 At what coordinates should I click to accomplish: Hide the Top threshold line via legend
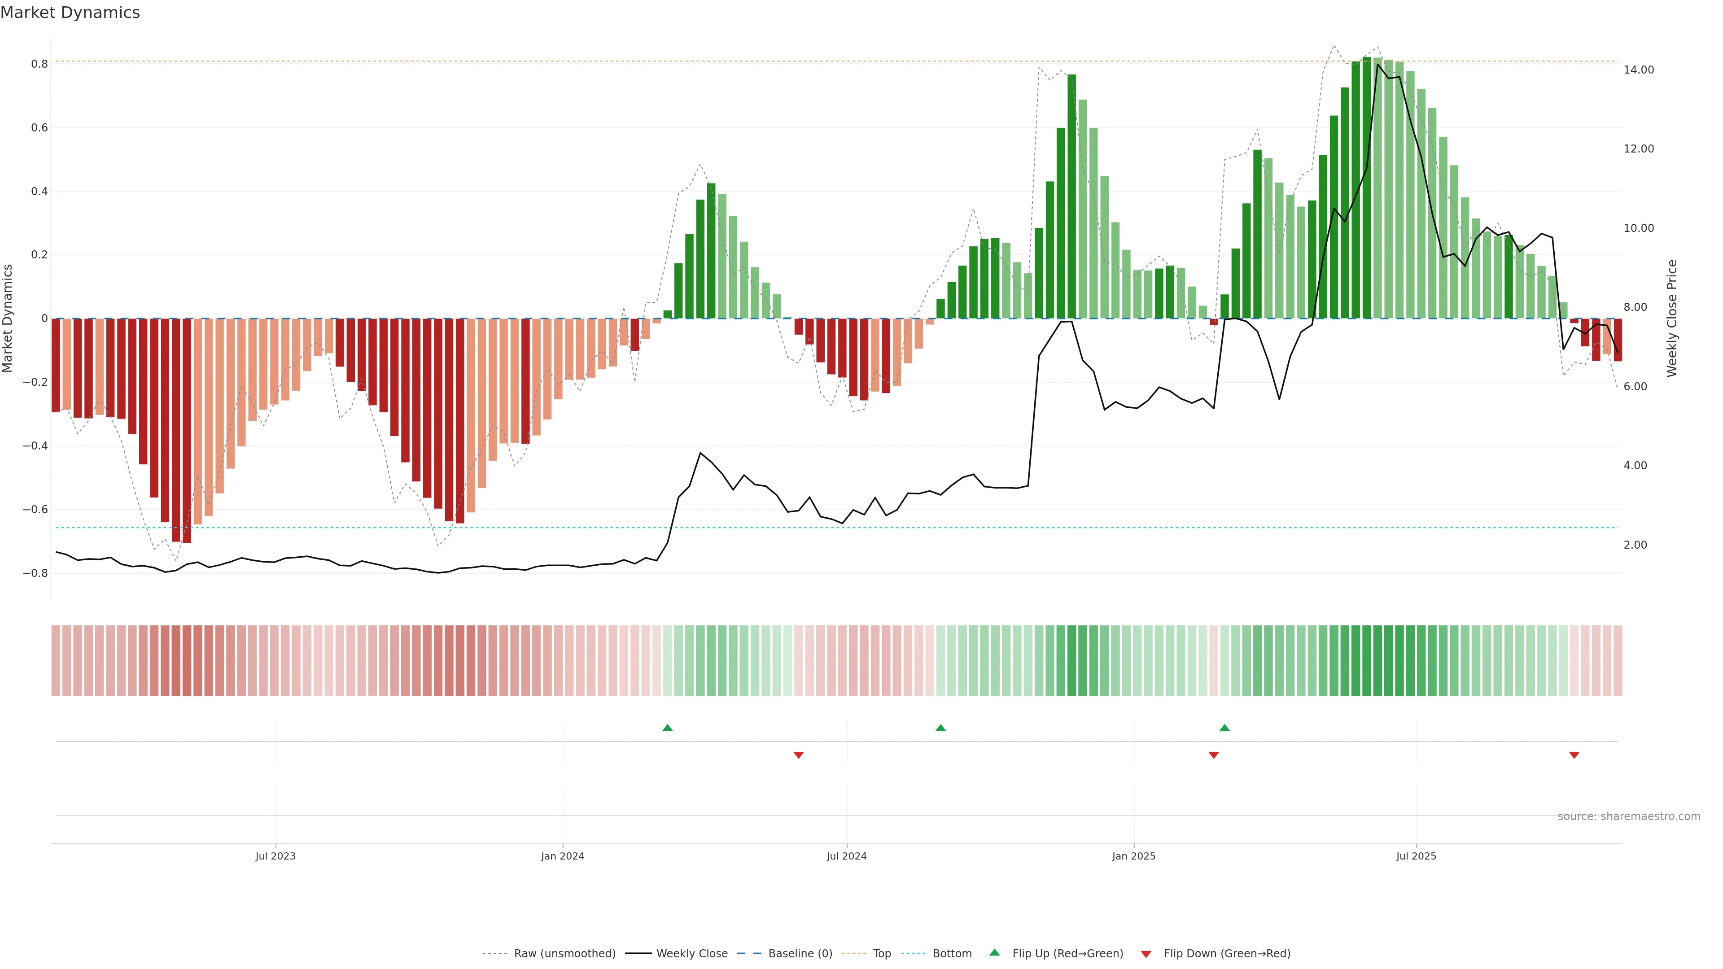[x=882, y=954]
